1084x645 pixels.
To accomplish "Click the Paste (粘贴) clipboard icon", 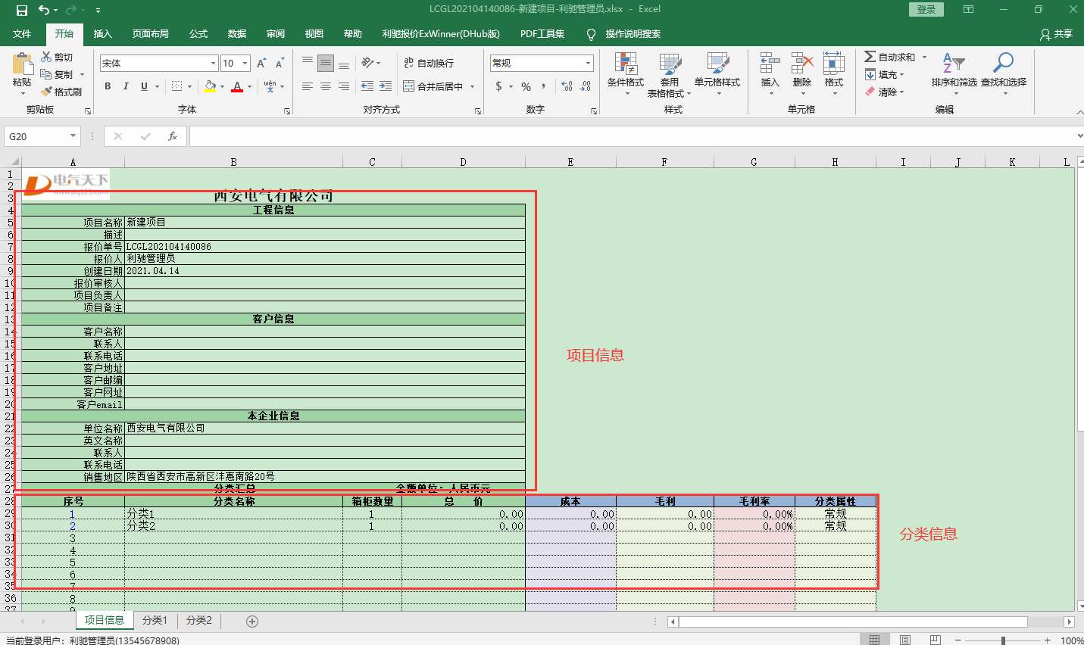I will pyautogui.click(x=22, y=64).
